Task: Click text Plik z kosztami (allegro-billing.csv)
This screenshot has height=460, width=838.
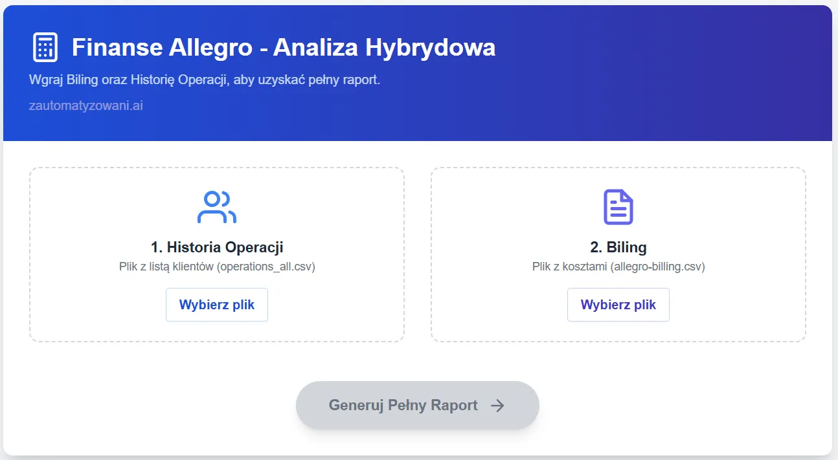Action: pos(618,267)
